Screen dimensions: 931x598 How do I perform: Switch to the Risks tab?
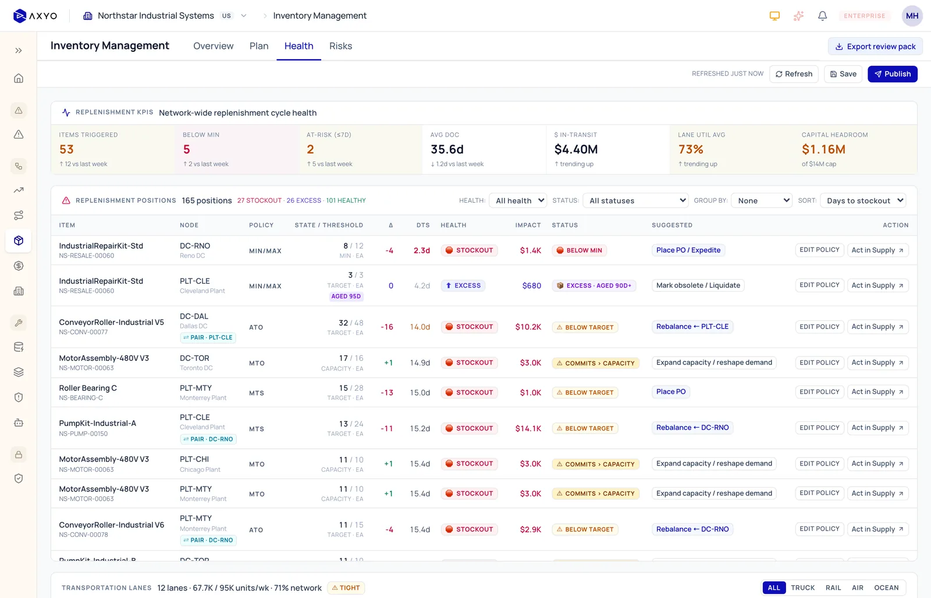(340, 46)
